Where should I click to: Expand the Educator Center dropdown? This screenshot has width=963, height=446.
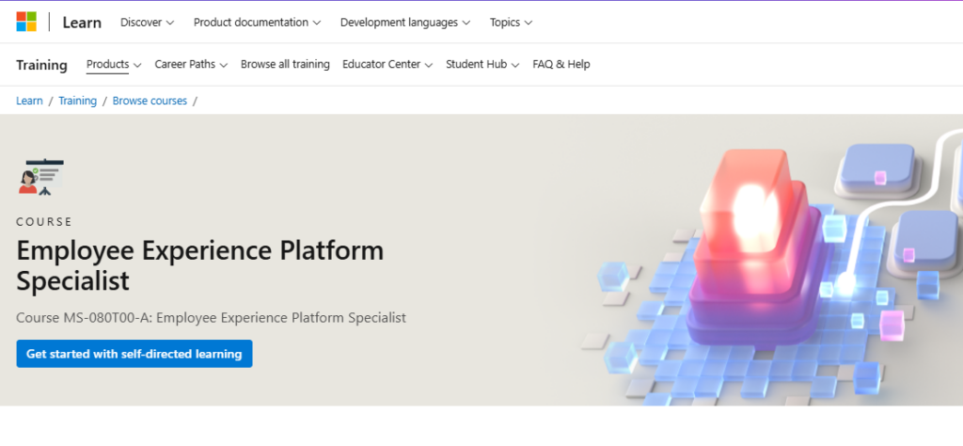[387, 65]
